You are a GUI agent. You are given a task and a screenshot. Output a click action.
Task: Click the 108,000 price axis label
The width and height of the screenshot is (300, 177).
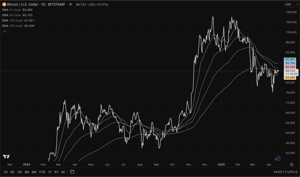click(x=291, y=12)
